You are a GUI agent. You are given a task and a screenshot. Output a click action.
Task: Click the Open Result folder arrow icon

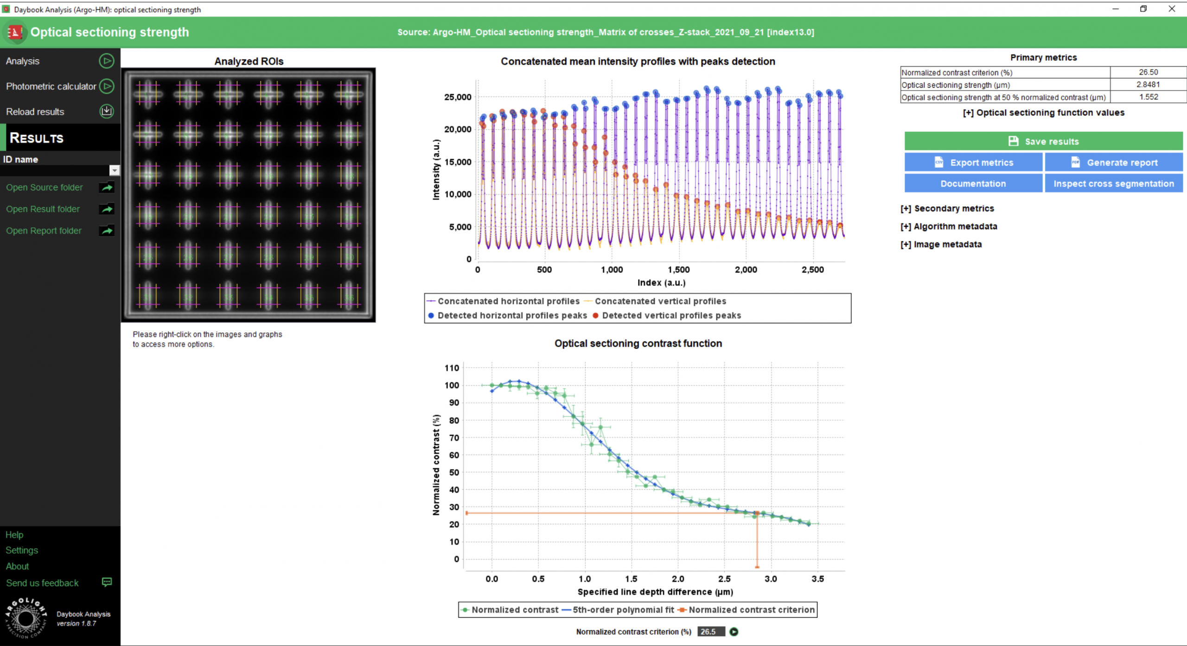(107, 209)
